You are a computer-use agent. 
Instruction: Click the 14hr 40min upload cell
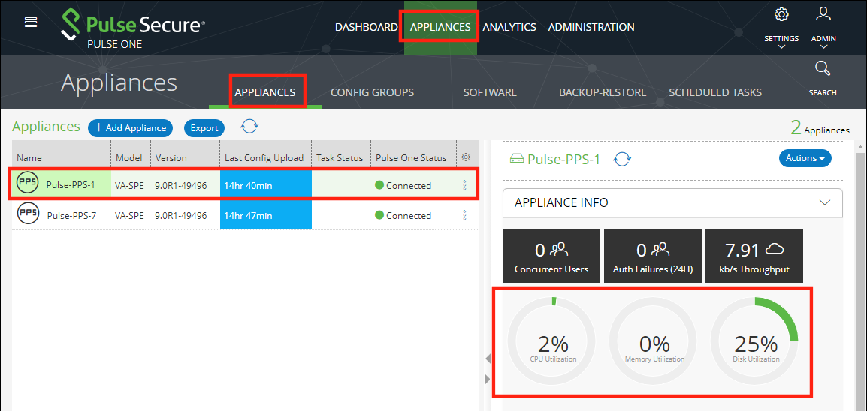[266, 185]
